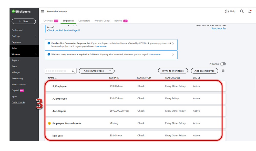This screenshot has width=256, height=151.
Task: Click the New button
Action: pyautogui.click(x=24, y=21)
